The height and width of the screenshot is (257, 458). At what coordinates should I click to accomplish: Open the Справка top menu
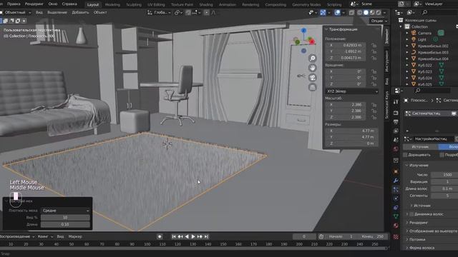pyautogui.click(x=69, y=4)
